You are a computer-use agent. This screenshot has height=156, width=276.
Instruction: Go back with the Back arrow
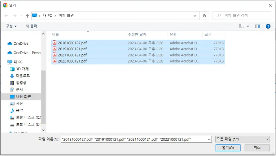click(x=6, y=16)
